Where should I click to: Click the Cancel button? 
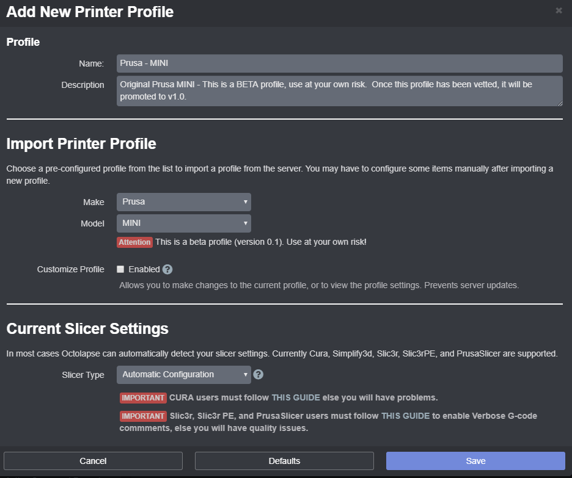pos(93,461)
